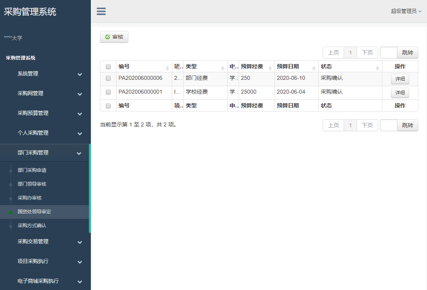This screenshot has height=290, width=427.
Task: Click 项目采购执行 in the sidebar
Action: 33,261
